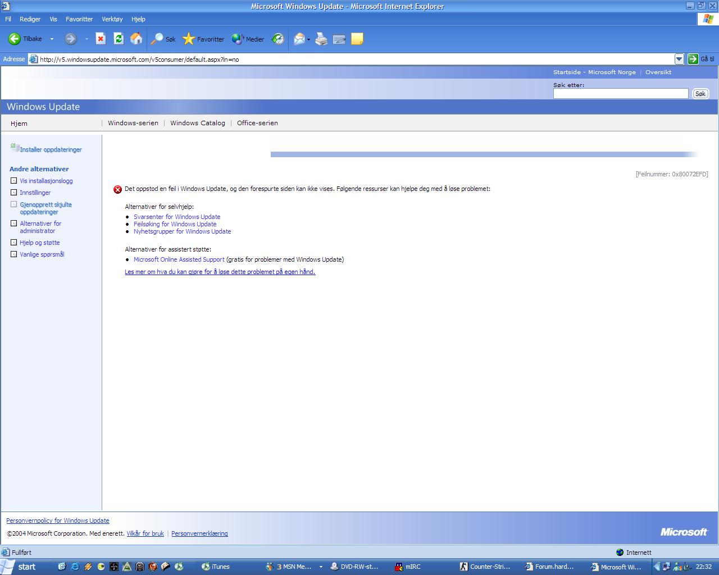
Task: Open the Søk search pane
Action: pos(163,39)
